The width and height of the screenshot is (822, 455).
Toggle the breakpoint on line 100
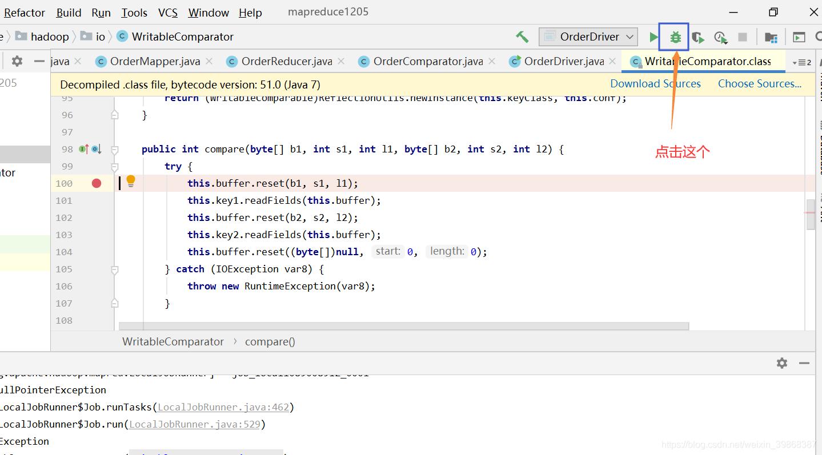click(x=96, y=183)
